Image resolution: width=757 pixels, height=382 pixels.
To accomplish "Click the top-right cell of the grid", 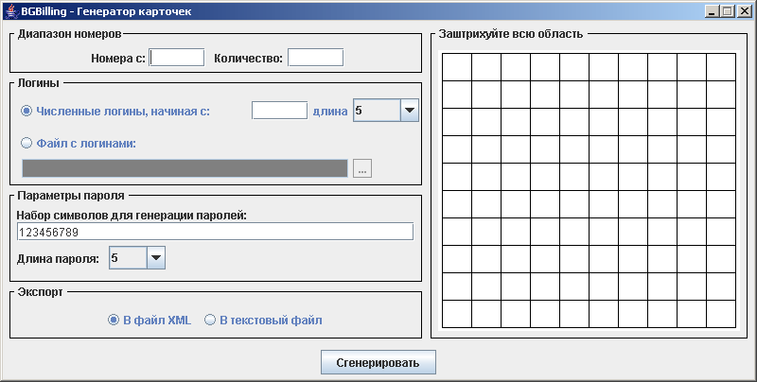I will click(x=721, y=66).
